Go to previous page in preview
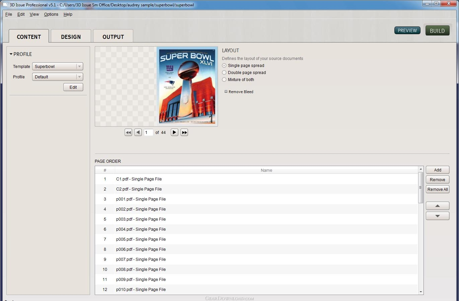Viewport: 459px width, 301px height. [138, 132]
